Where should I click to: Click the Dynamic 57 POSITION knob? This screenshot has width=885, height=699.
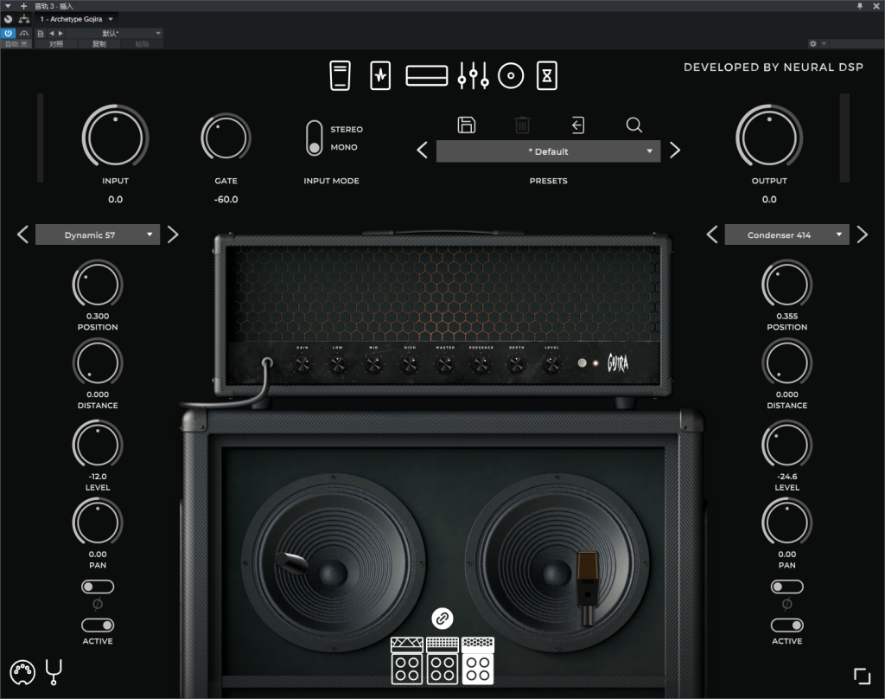[x=98, y=285]
